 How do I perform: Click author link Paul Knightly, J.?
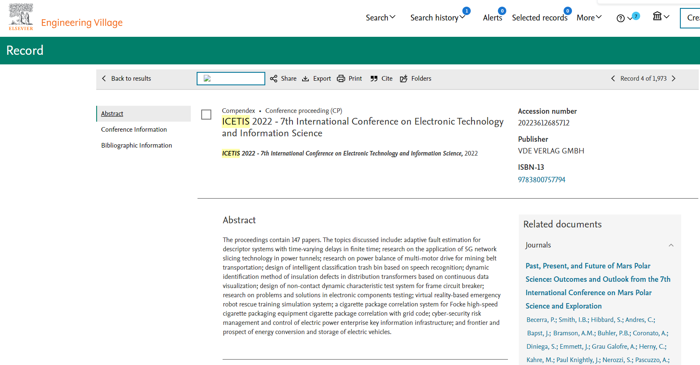pos(578,360)
